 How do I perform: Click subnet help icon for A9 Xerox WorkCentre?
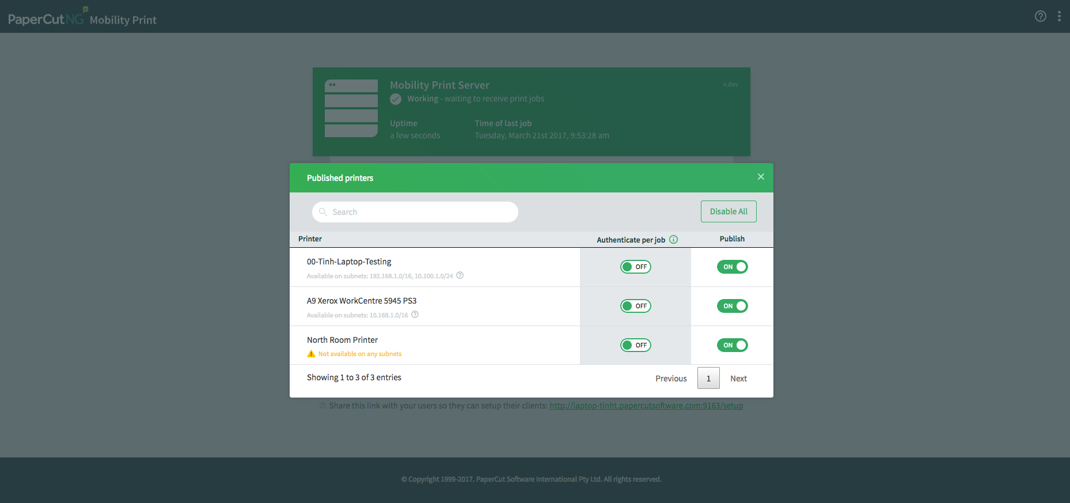415,315
